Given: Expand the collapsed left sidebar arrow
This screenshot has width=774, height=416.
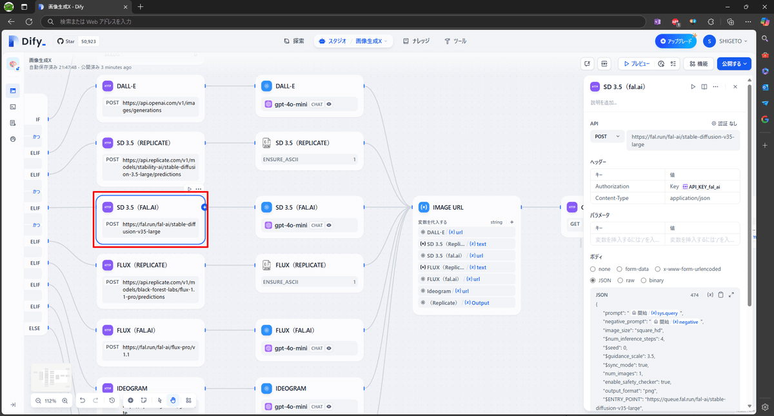Looking at the screenshot, I should (x=13, y=404).
